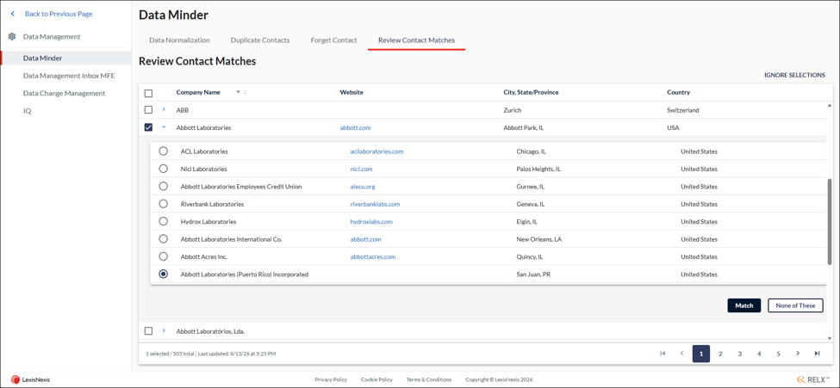
Task: Click the outer table scroll-down arrow
Action: [x=830, y=338]
